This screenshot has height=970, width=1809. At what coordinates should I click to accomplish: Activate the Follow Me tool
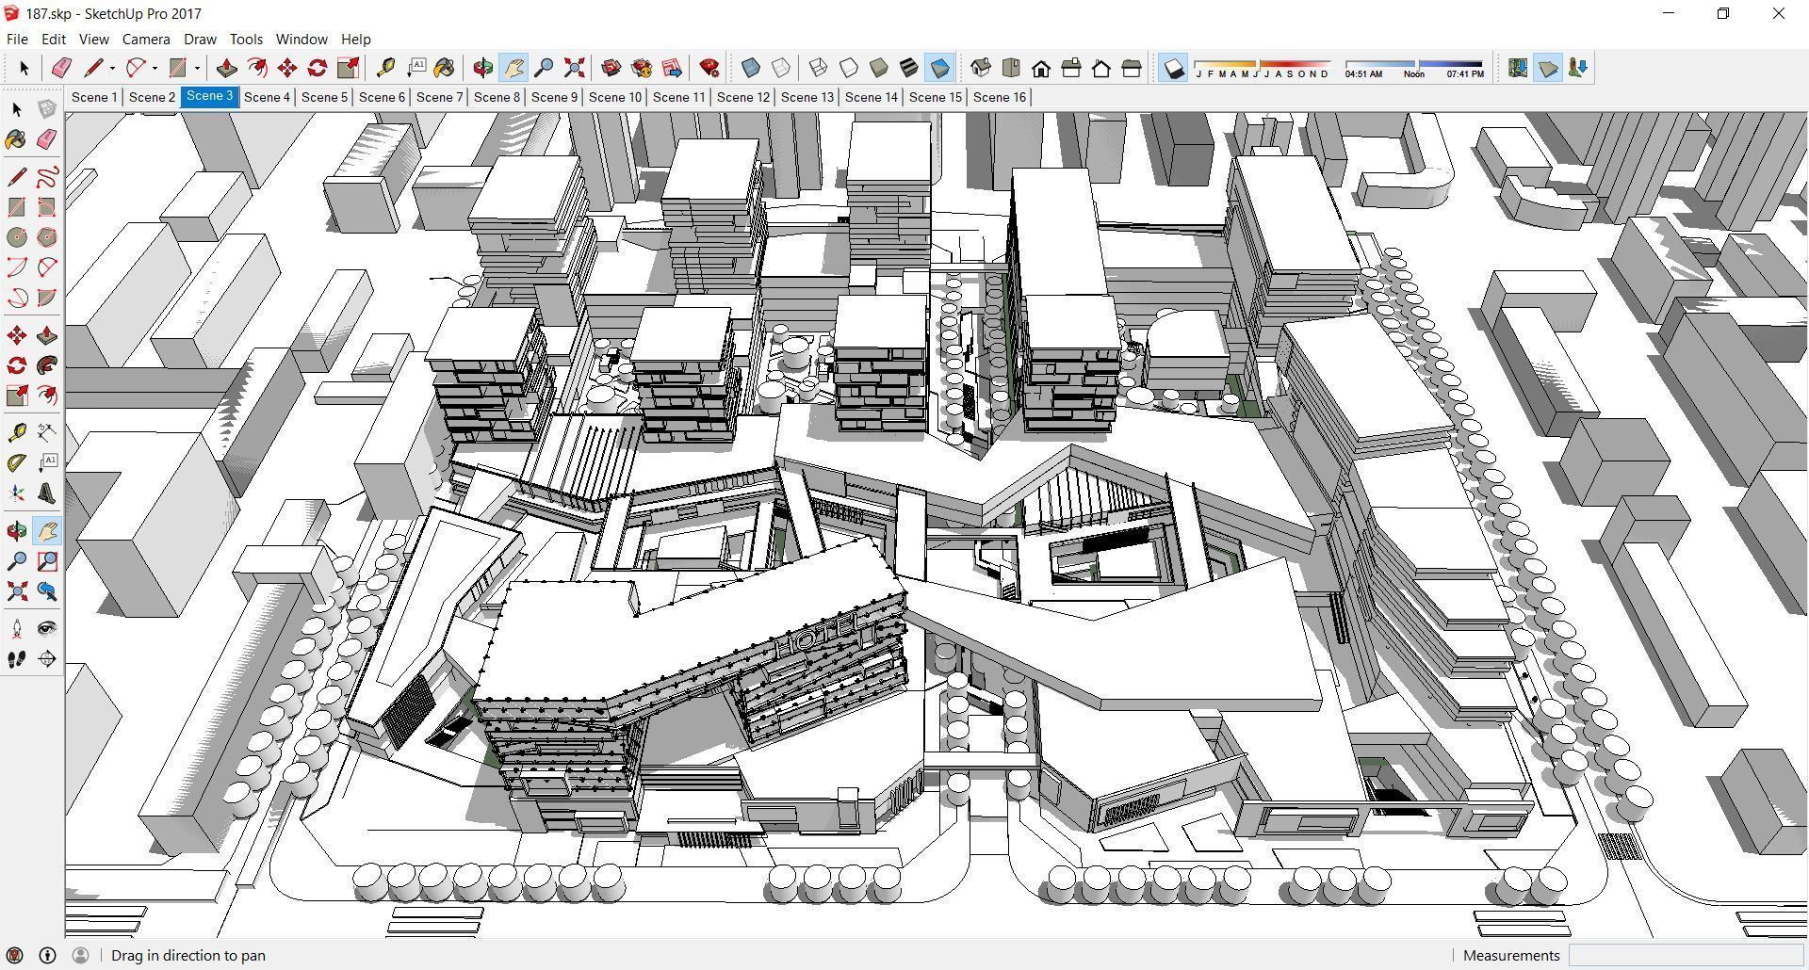pyautogui.click(x=47, y=365)
